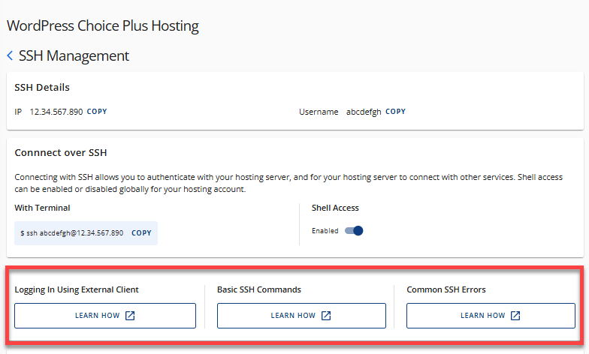Viewport: 589px width, 354px height.
Task: Click the SSH Details section heading
Action: [42, 88]
